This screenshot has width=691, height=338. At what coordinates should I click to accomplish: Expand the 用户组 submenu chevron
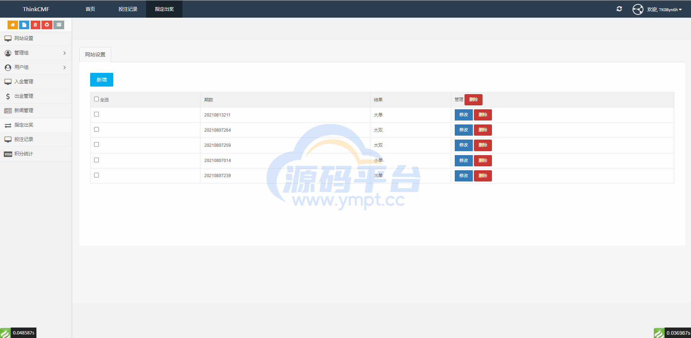(65, 67)
